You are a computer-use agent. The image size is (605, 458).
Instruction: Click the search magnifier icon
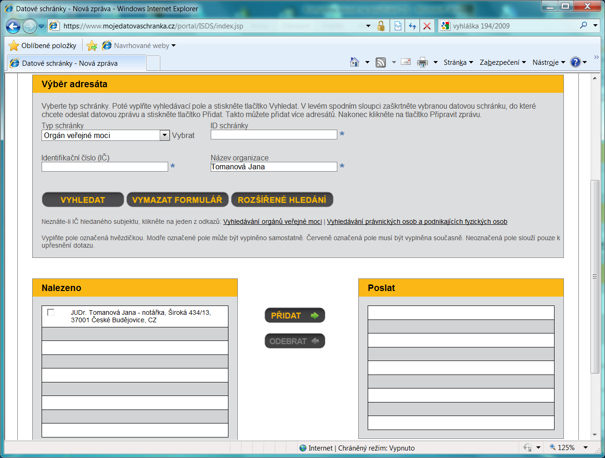click(x=584, y=26)
